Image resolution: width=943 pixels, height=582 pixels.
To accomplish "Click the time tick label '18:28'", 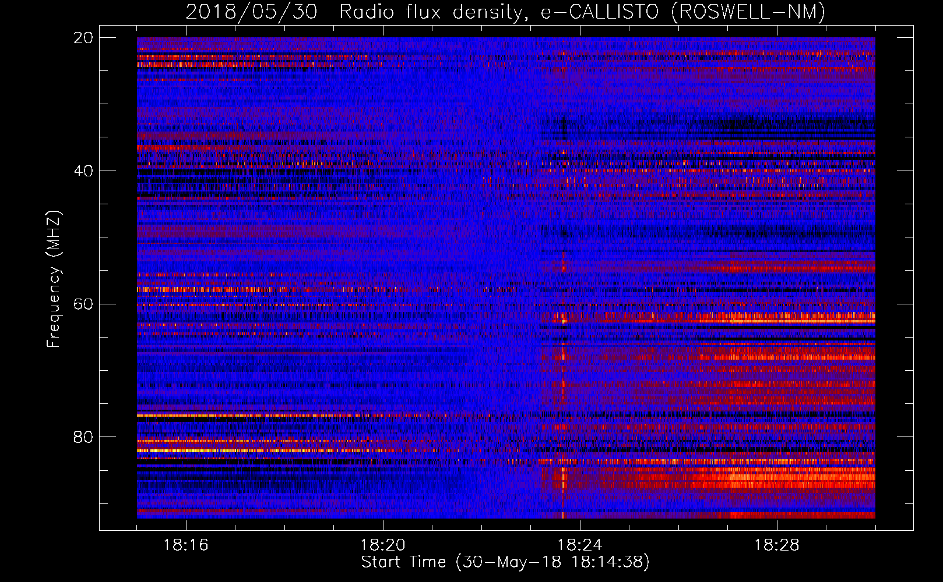I will pos(777,545).
